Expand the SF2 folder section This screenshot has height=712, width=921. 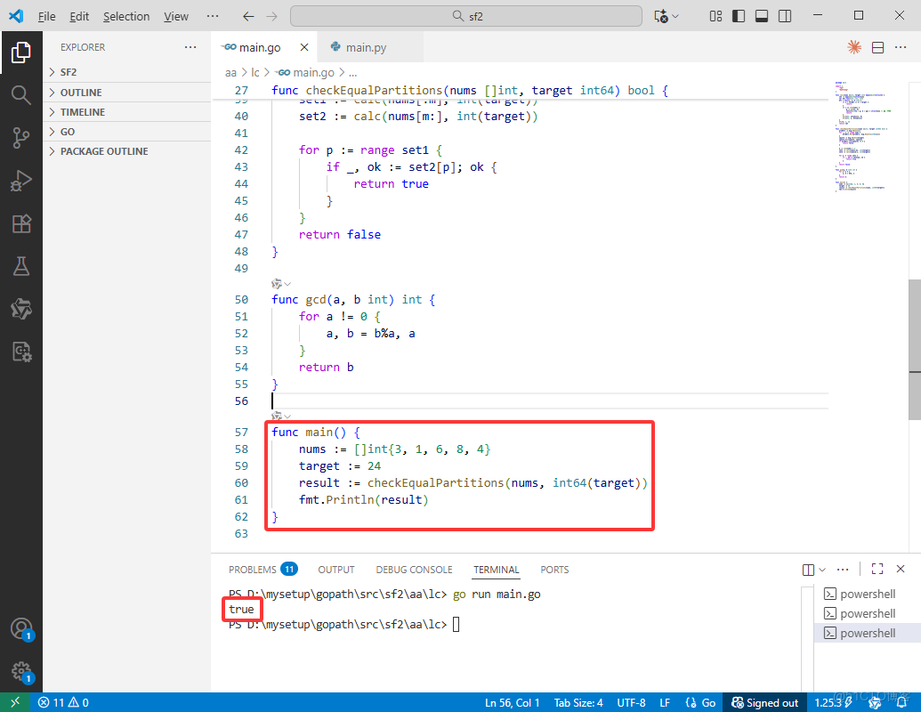point(127,72)
